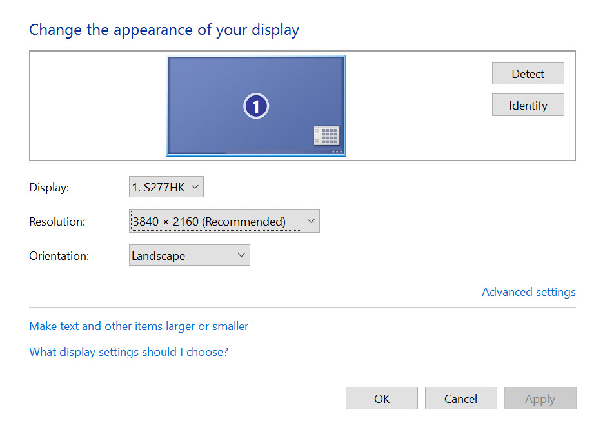The width and height of the screenshot is (594, 421).
Task: Click the Apply button
Action: click(540, 398)
